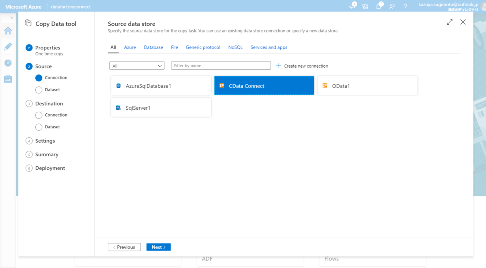This screenshot has height=268, width=486.
Task: Select the Destination Dataset step circle
Action: (x=38, y=127)
